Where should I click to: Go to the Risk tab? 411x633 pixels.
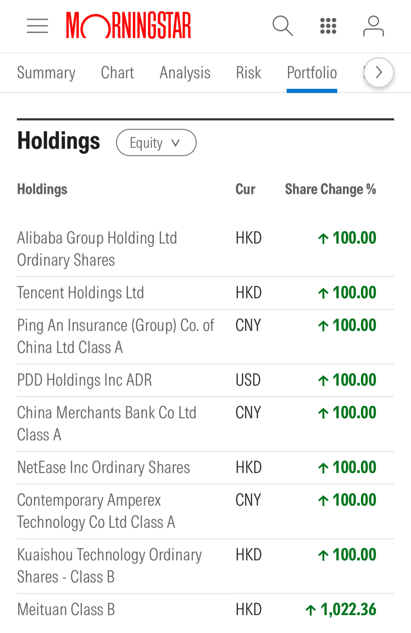coord(249,73)
